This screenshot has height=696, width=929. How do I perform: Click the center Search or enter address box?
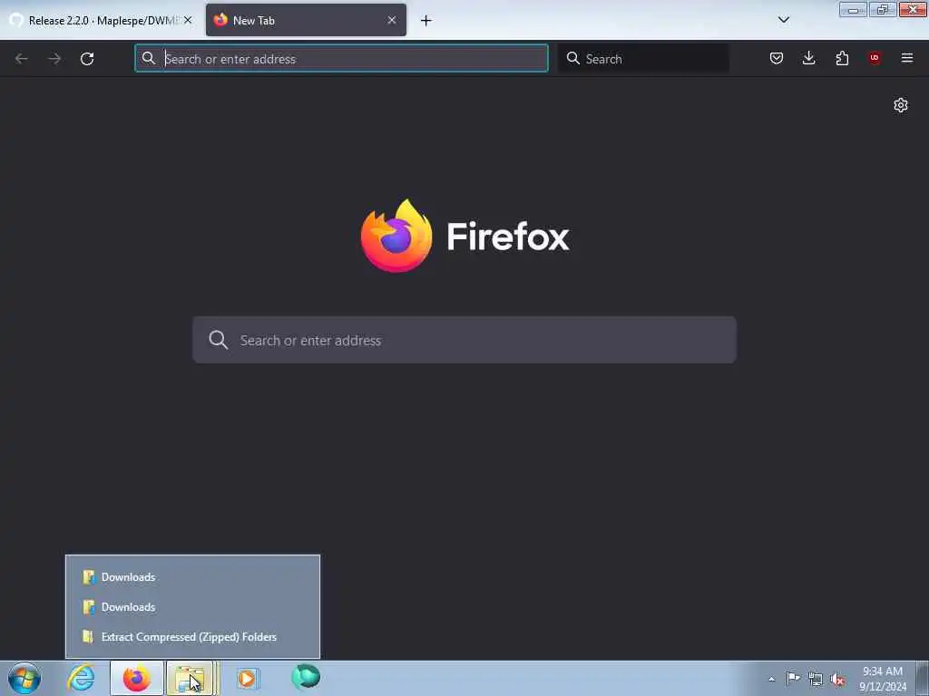click(x=464, y=341)
